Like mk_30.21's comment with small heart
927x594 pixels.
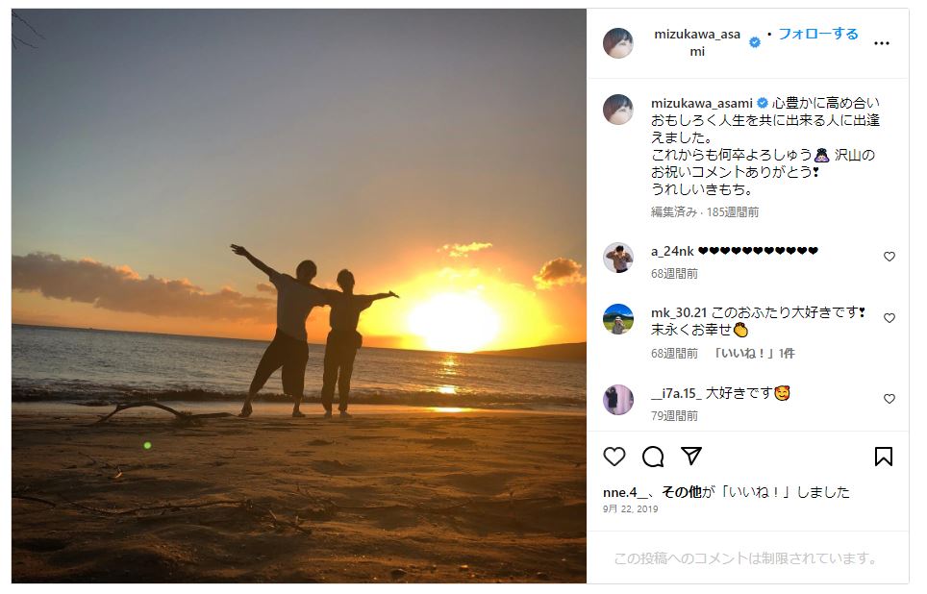(889, 318)
